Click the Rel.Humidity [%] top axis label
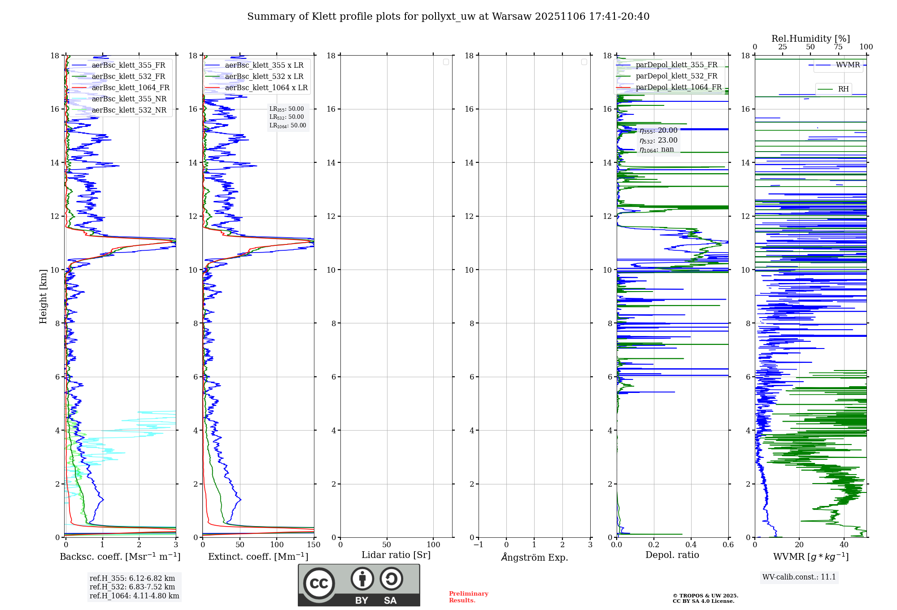Screen dimensions: 897x610 (810, 39)
